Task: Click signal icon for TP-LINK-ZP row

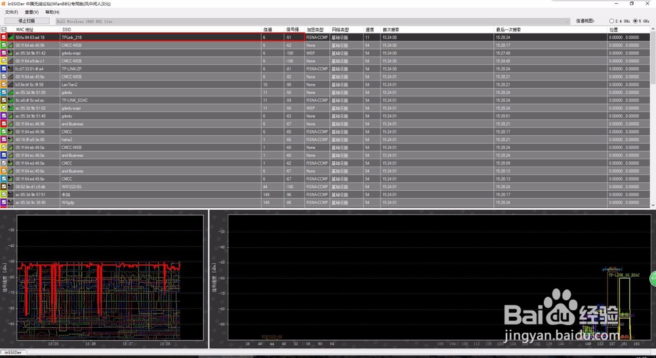Action: (11, 69)
